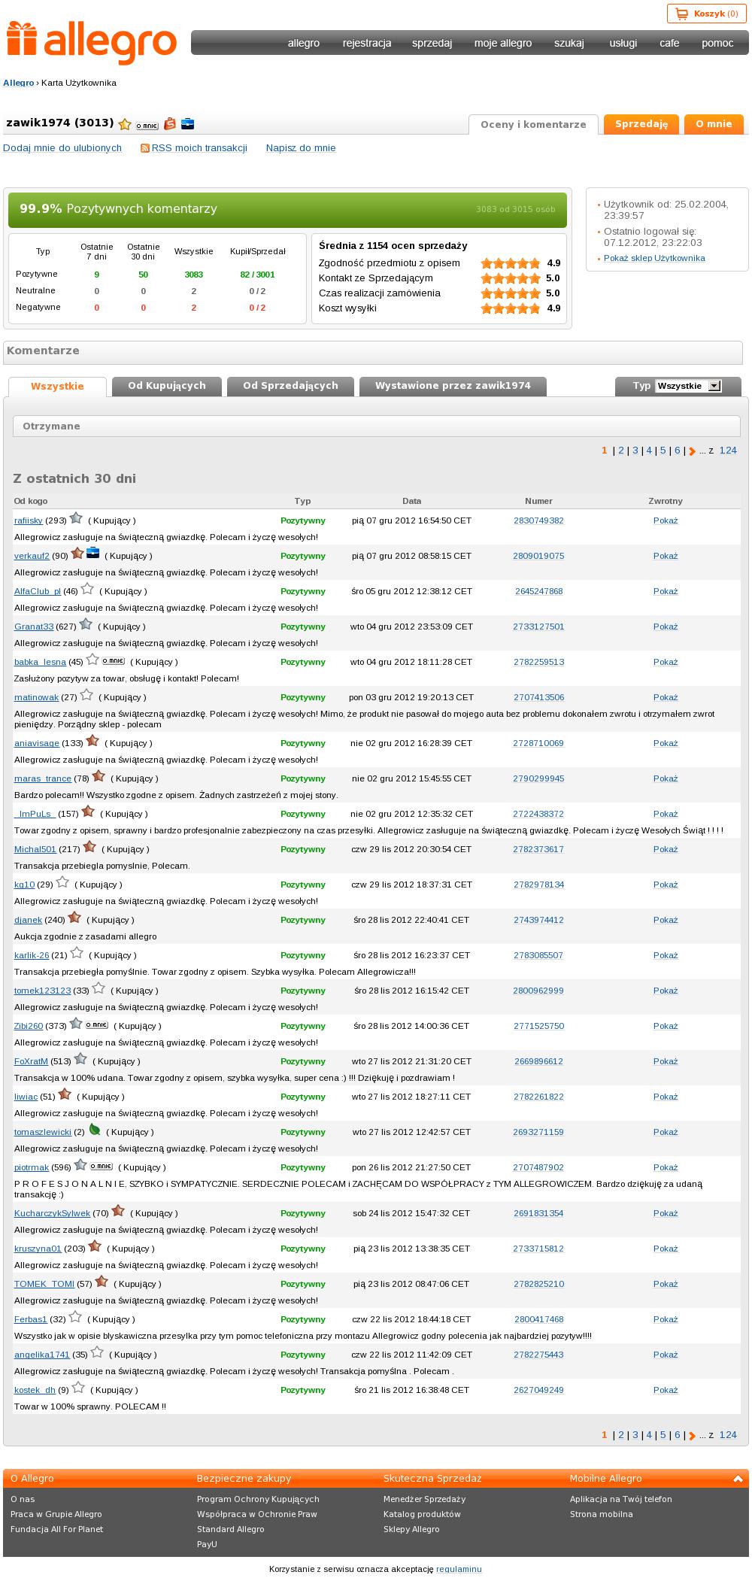Collapse the footer with the white arrow
Image resolution: width=752 pixels, height=1584 pixels.
[738, 1479]
